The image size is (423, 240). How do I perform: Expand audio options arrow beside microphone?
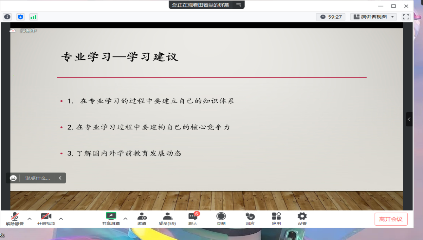[x=30, y=219]
